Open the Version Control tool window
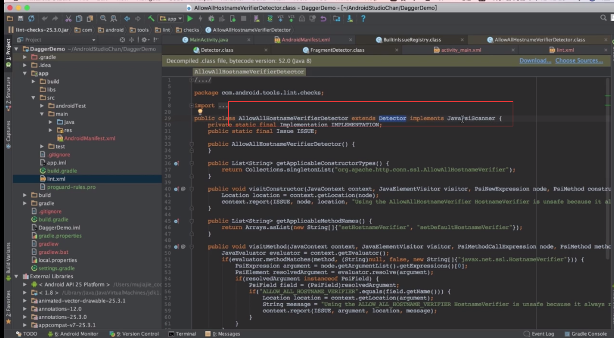The height and width of the screenshot is (338, 614). pos(134,333)
